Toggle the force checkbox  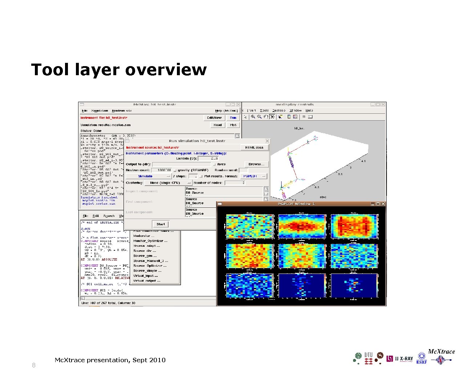click(x=214, y=164)
